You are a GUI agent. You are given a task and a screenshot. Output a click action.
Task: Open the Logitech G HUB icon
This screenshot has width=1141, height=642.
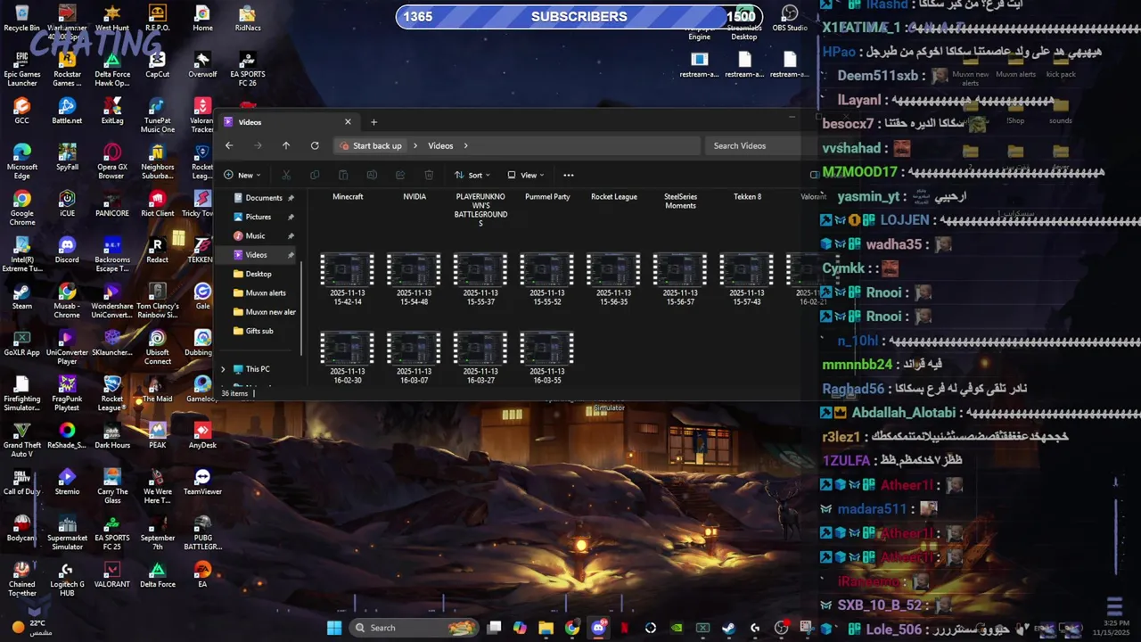pos(67,579)
